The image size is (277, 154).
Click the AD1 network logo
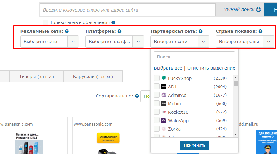coord(164,87)
